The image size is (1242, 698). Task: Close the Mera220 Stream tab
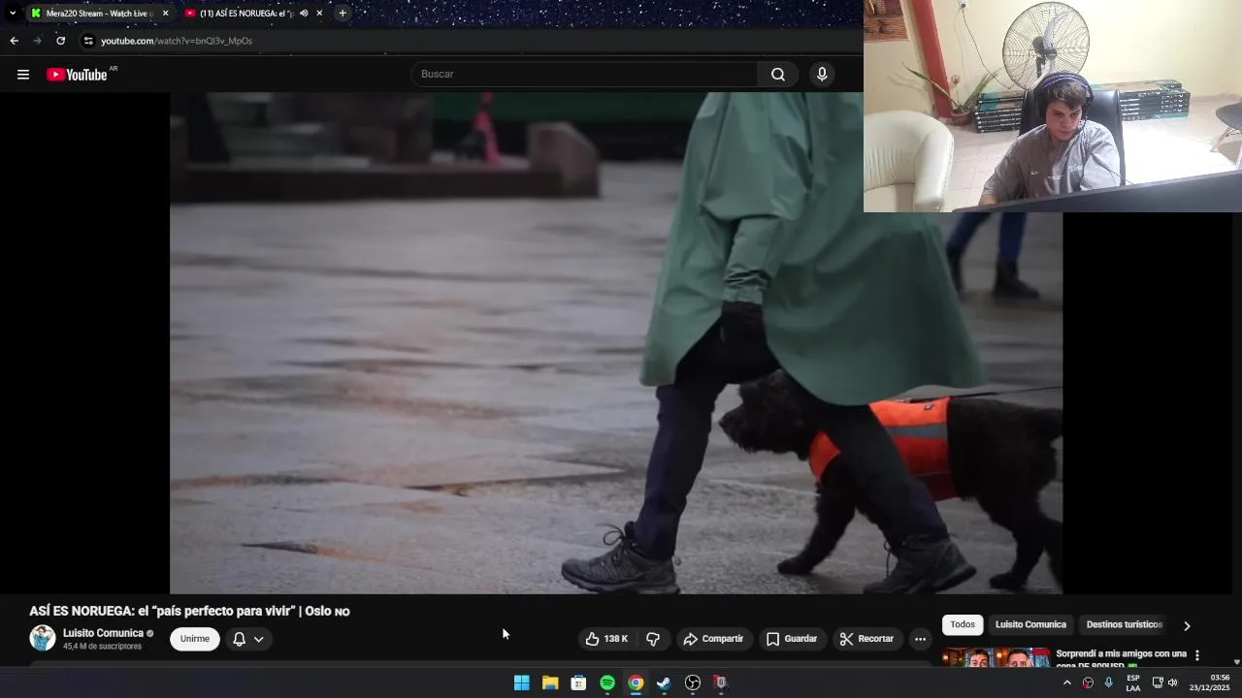point(165,14)
